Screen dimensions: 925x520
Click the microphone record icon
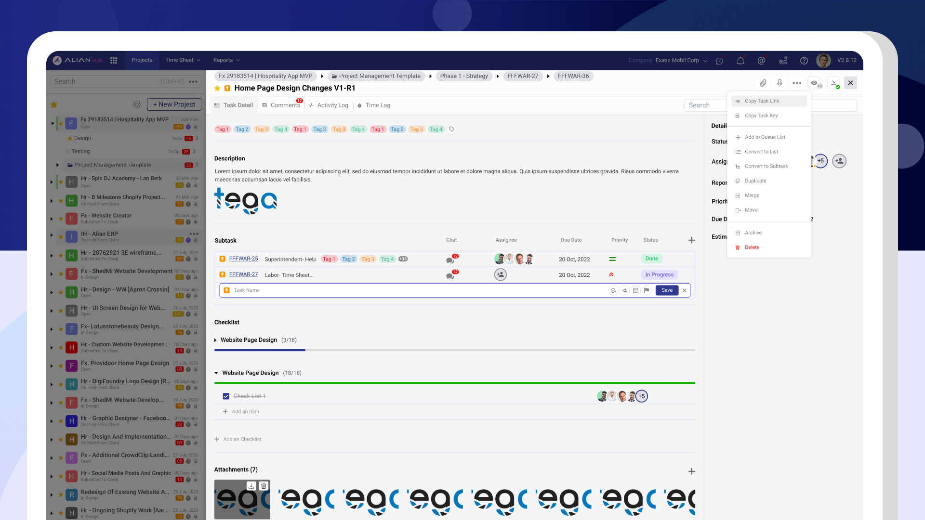point(780,83)
